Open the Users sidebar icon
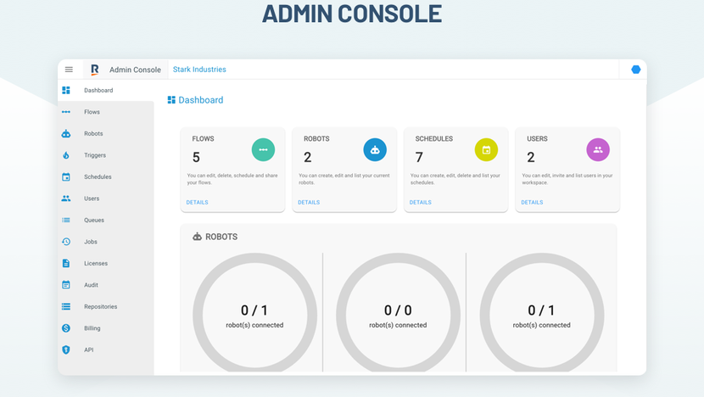The width and height of the screenshot is (704, 397). point(66,198)
